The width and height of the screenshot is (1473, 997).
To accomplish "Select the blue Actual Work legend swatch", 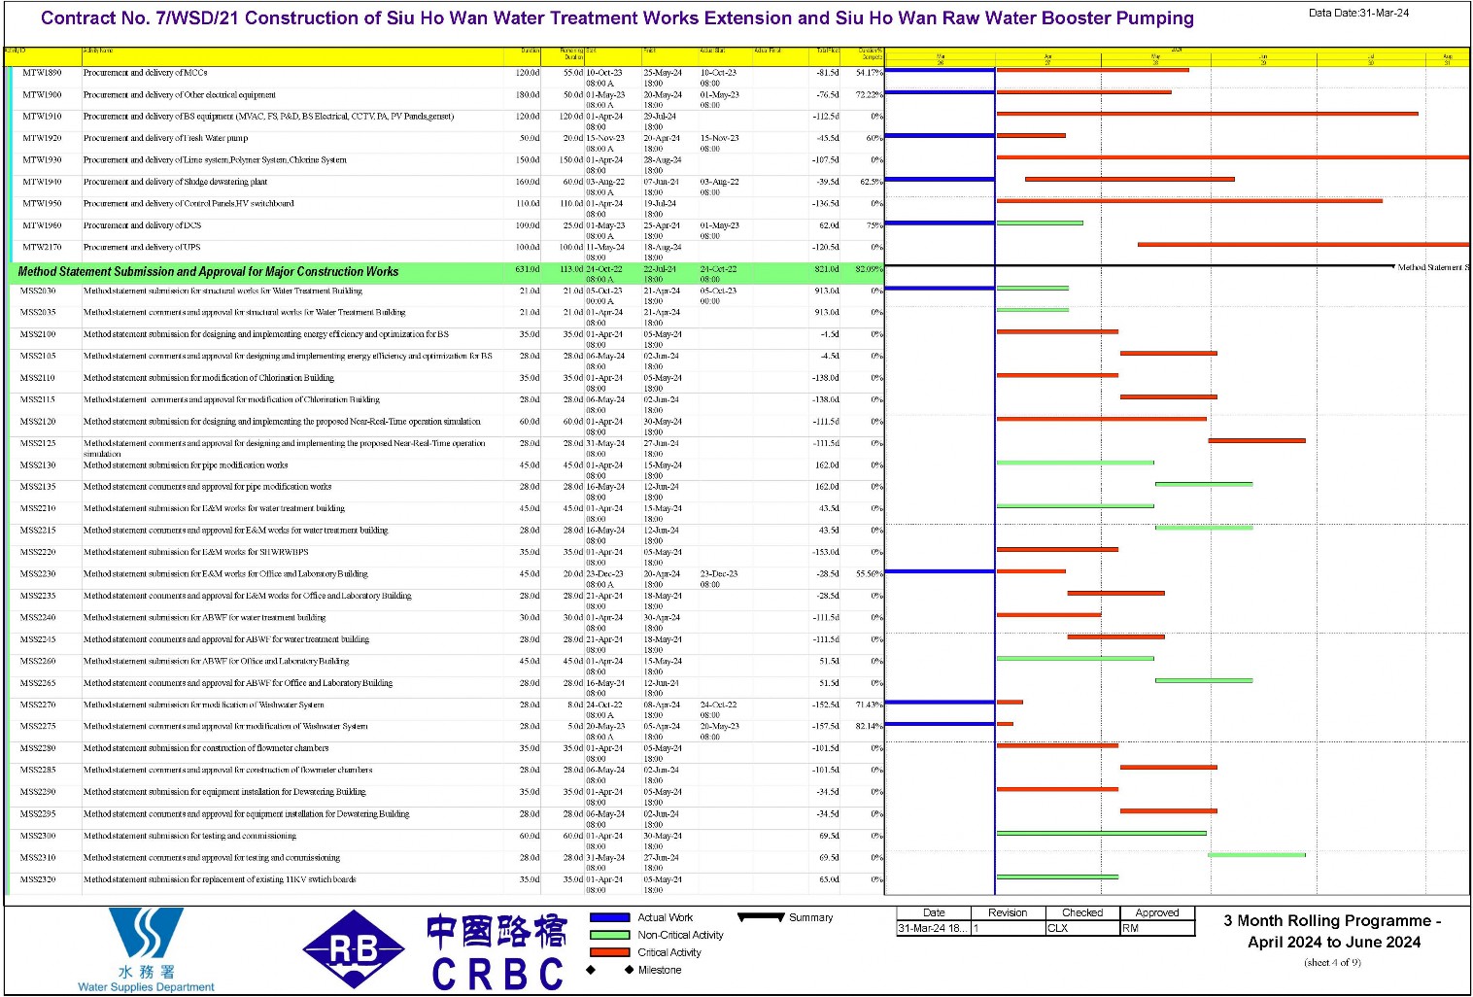I will 610,917.
